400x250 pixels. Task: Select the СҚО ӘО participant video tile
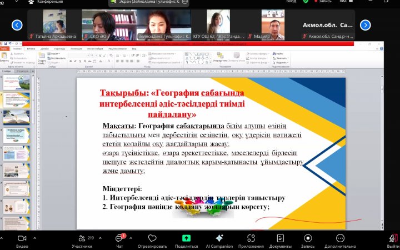pos(109,24)
